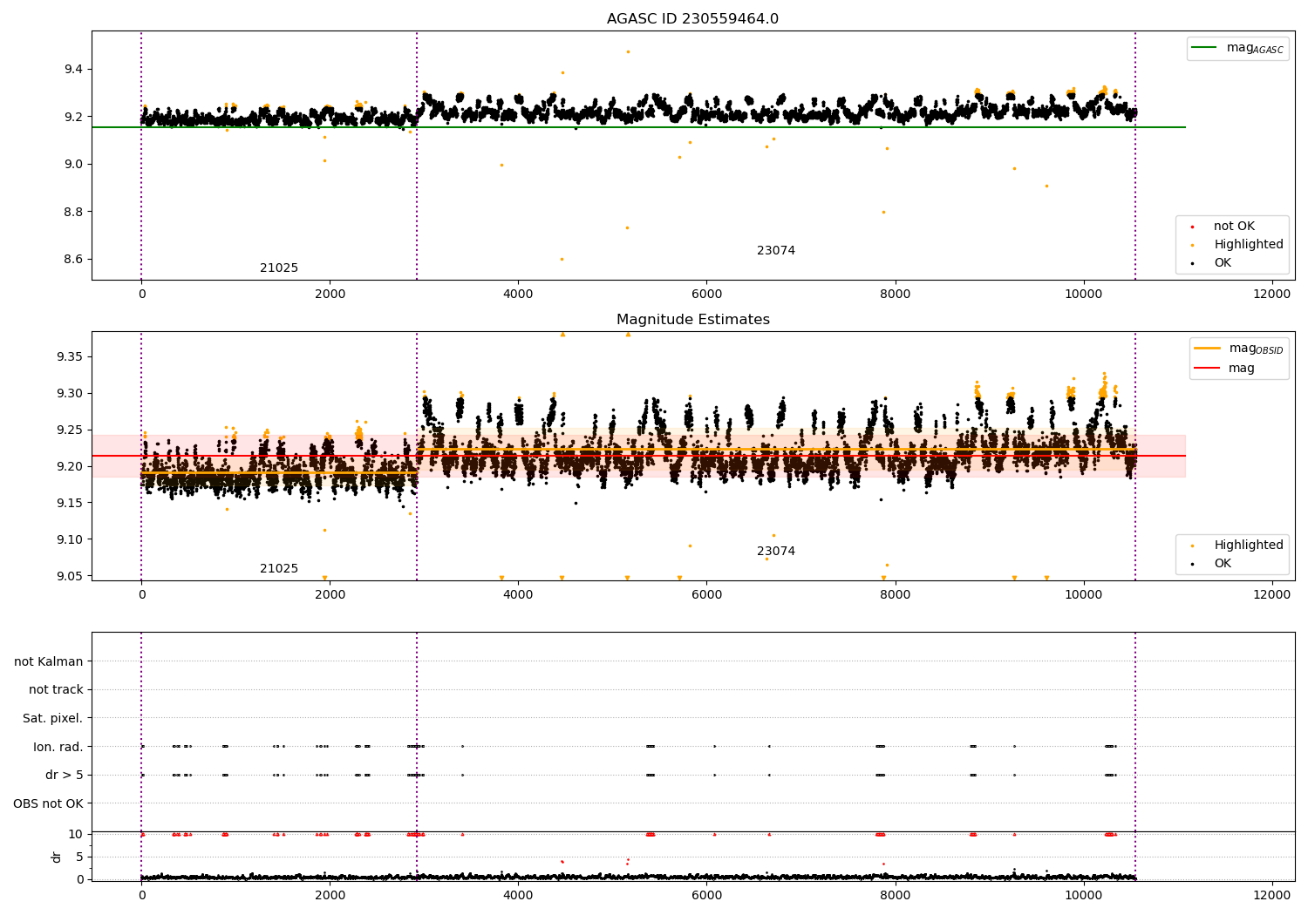Click the red 'not OK' legend marker in top plot
The height and width of the screenshot is (915, 1308).
tap(1192, 227)
